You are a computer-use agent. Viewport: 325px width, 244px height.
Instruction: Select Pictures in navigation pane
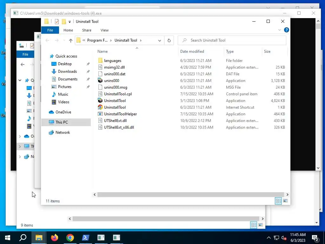pos(64,87)
